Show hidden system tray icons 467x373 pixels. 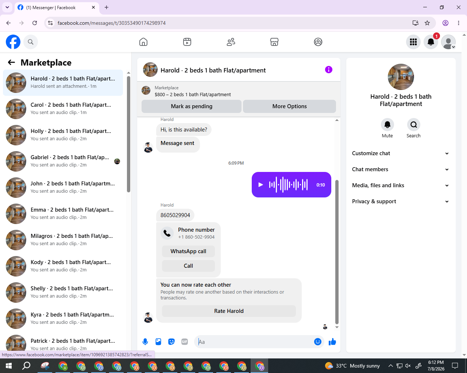click(390, 366)
